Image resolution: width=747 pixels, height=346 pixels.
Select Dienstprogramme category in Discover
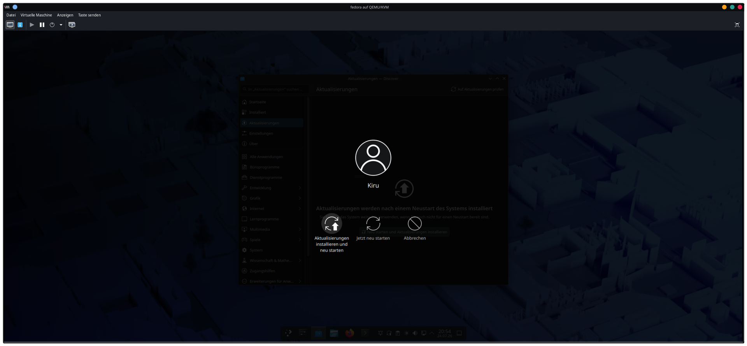tap(272, 177)
